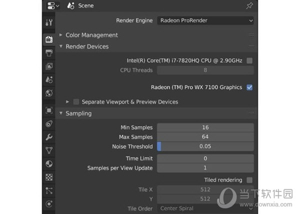Grab the Render Devices panel drag handle
The image size is (300, 214).
tap(251, 47)
